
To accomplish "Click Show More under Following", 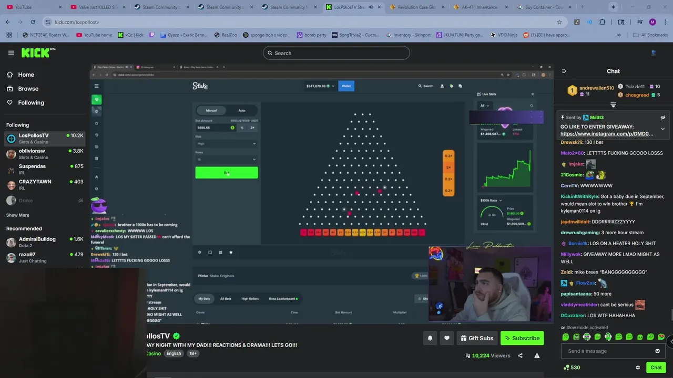I will point(17,215).
